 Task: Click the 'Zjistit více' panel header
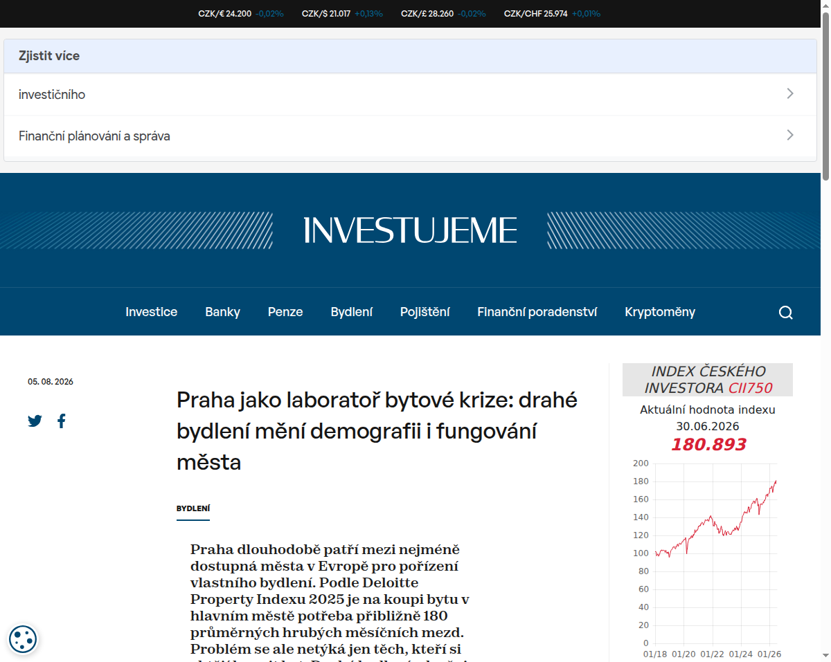[x=410, y=56]
